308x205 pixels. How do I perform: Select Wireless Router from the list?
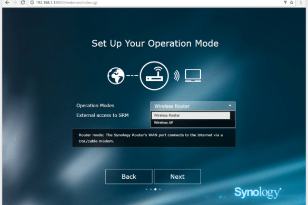coord(191,115)
